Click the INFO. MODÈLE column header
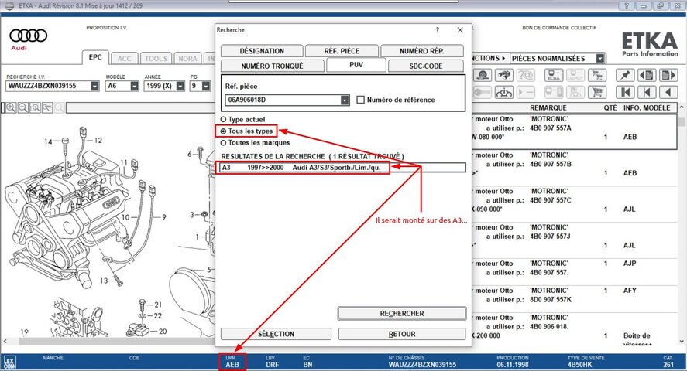This screenshot has width=687, height=371. pyautogui.click(x=647, y=107)
